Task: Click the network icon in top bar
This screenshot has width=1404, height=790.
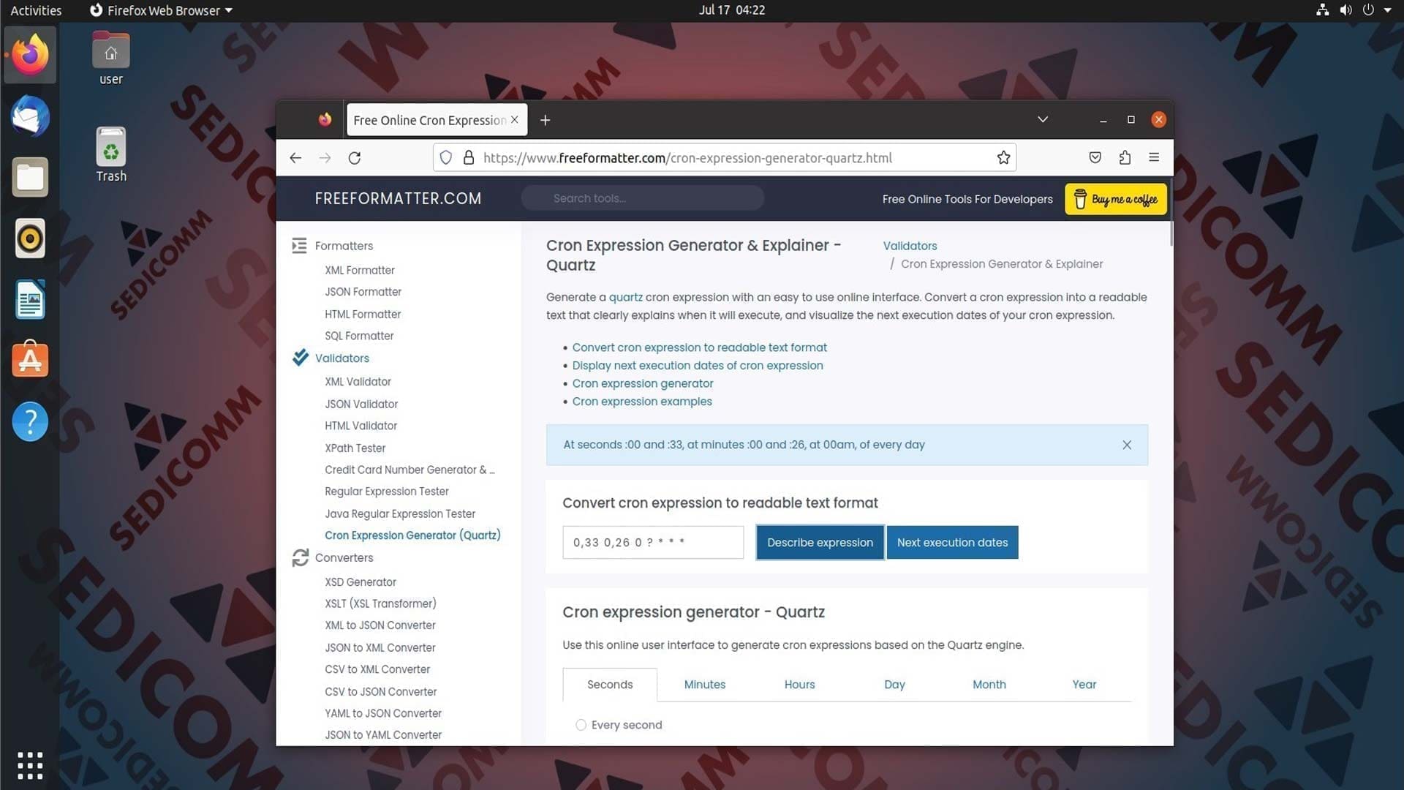Action: 1322,10
